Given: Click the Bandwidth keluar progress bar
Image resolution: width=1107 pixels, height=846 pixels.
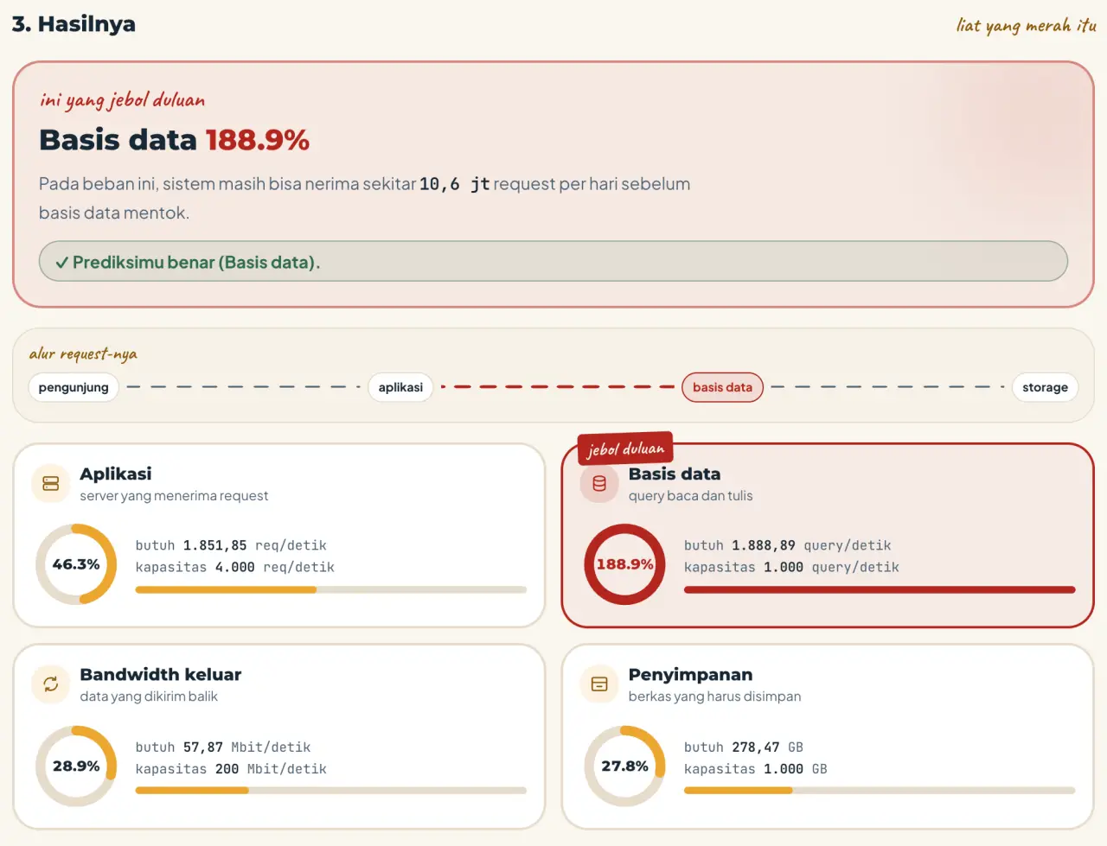Looking at the screenshot, I should [x=331, y=790].
